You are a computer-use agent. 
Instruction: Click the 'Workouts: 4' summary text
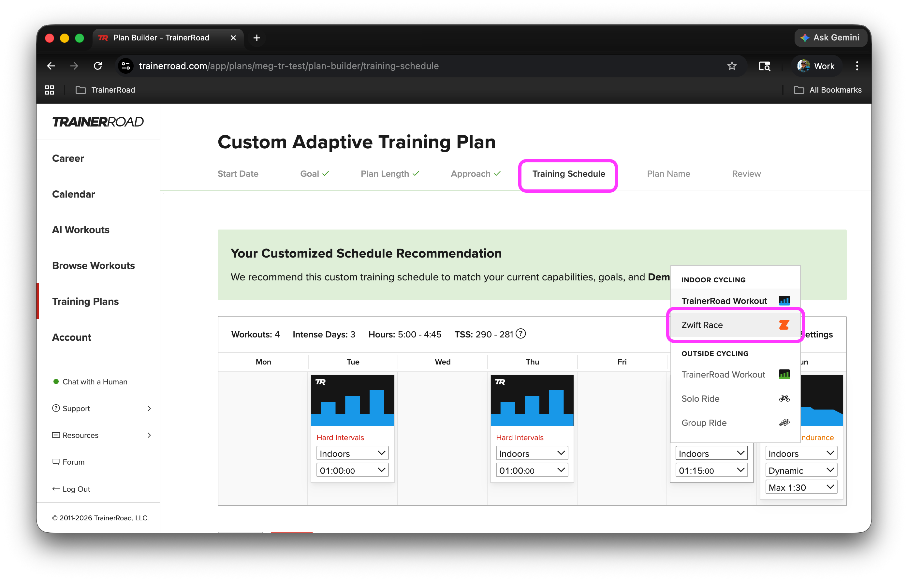[x=255, y=334]
